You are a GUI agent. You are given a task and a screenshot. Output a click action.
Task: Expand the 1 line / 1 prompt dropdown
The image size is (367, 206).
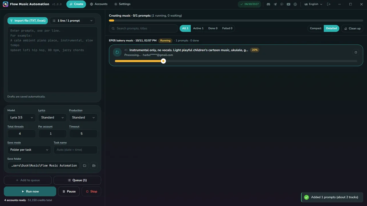[x=73, y=21]
